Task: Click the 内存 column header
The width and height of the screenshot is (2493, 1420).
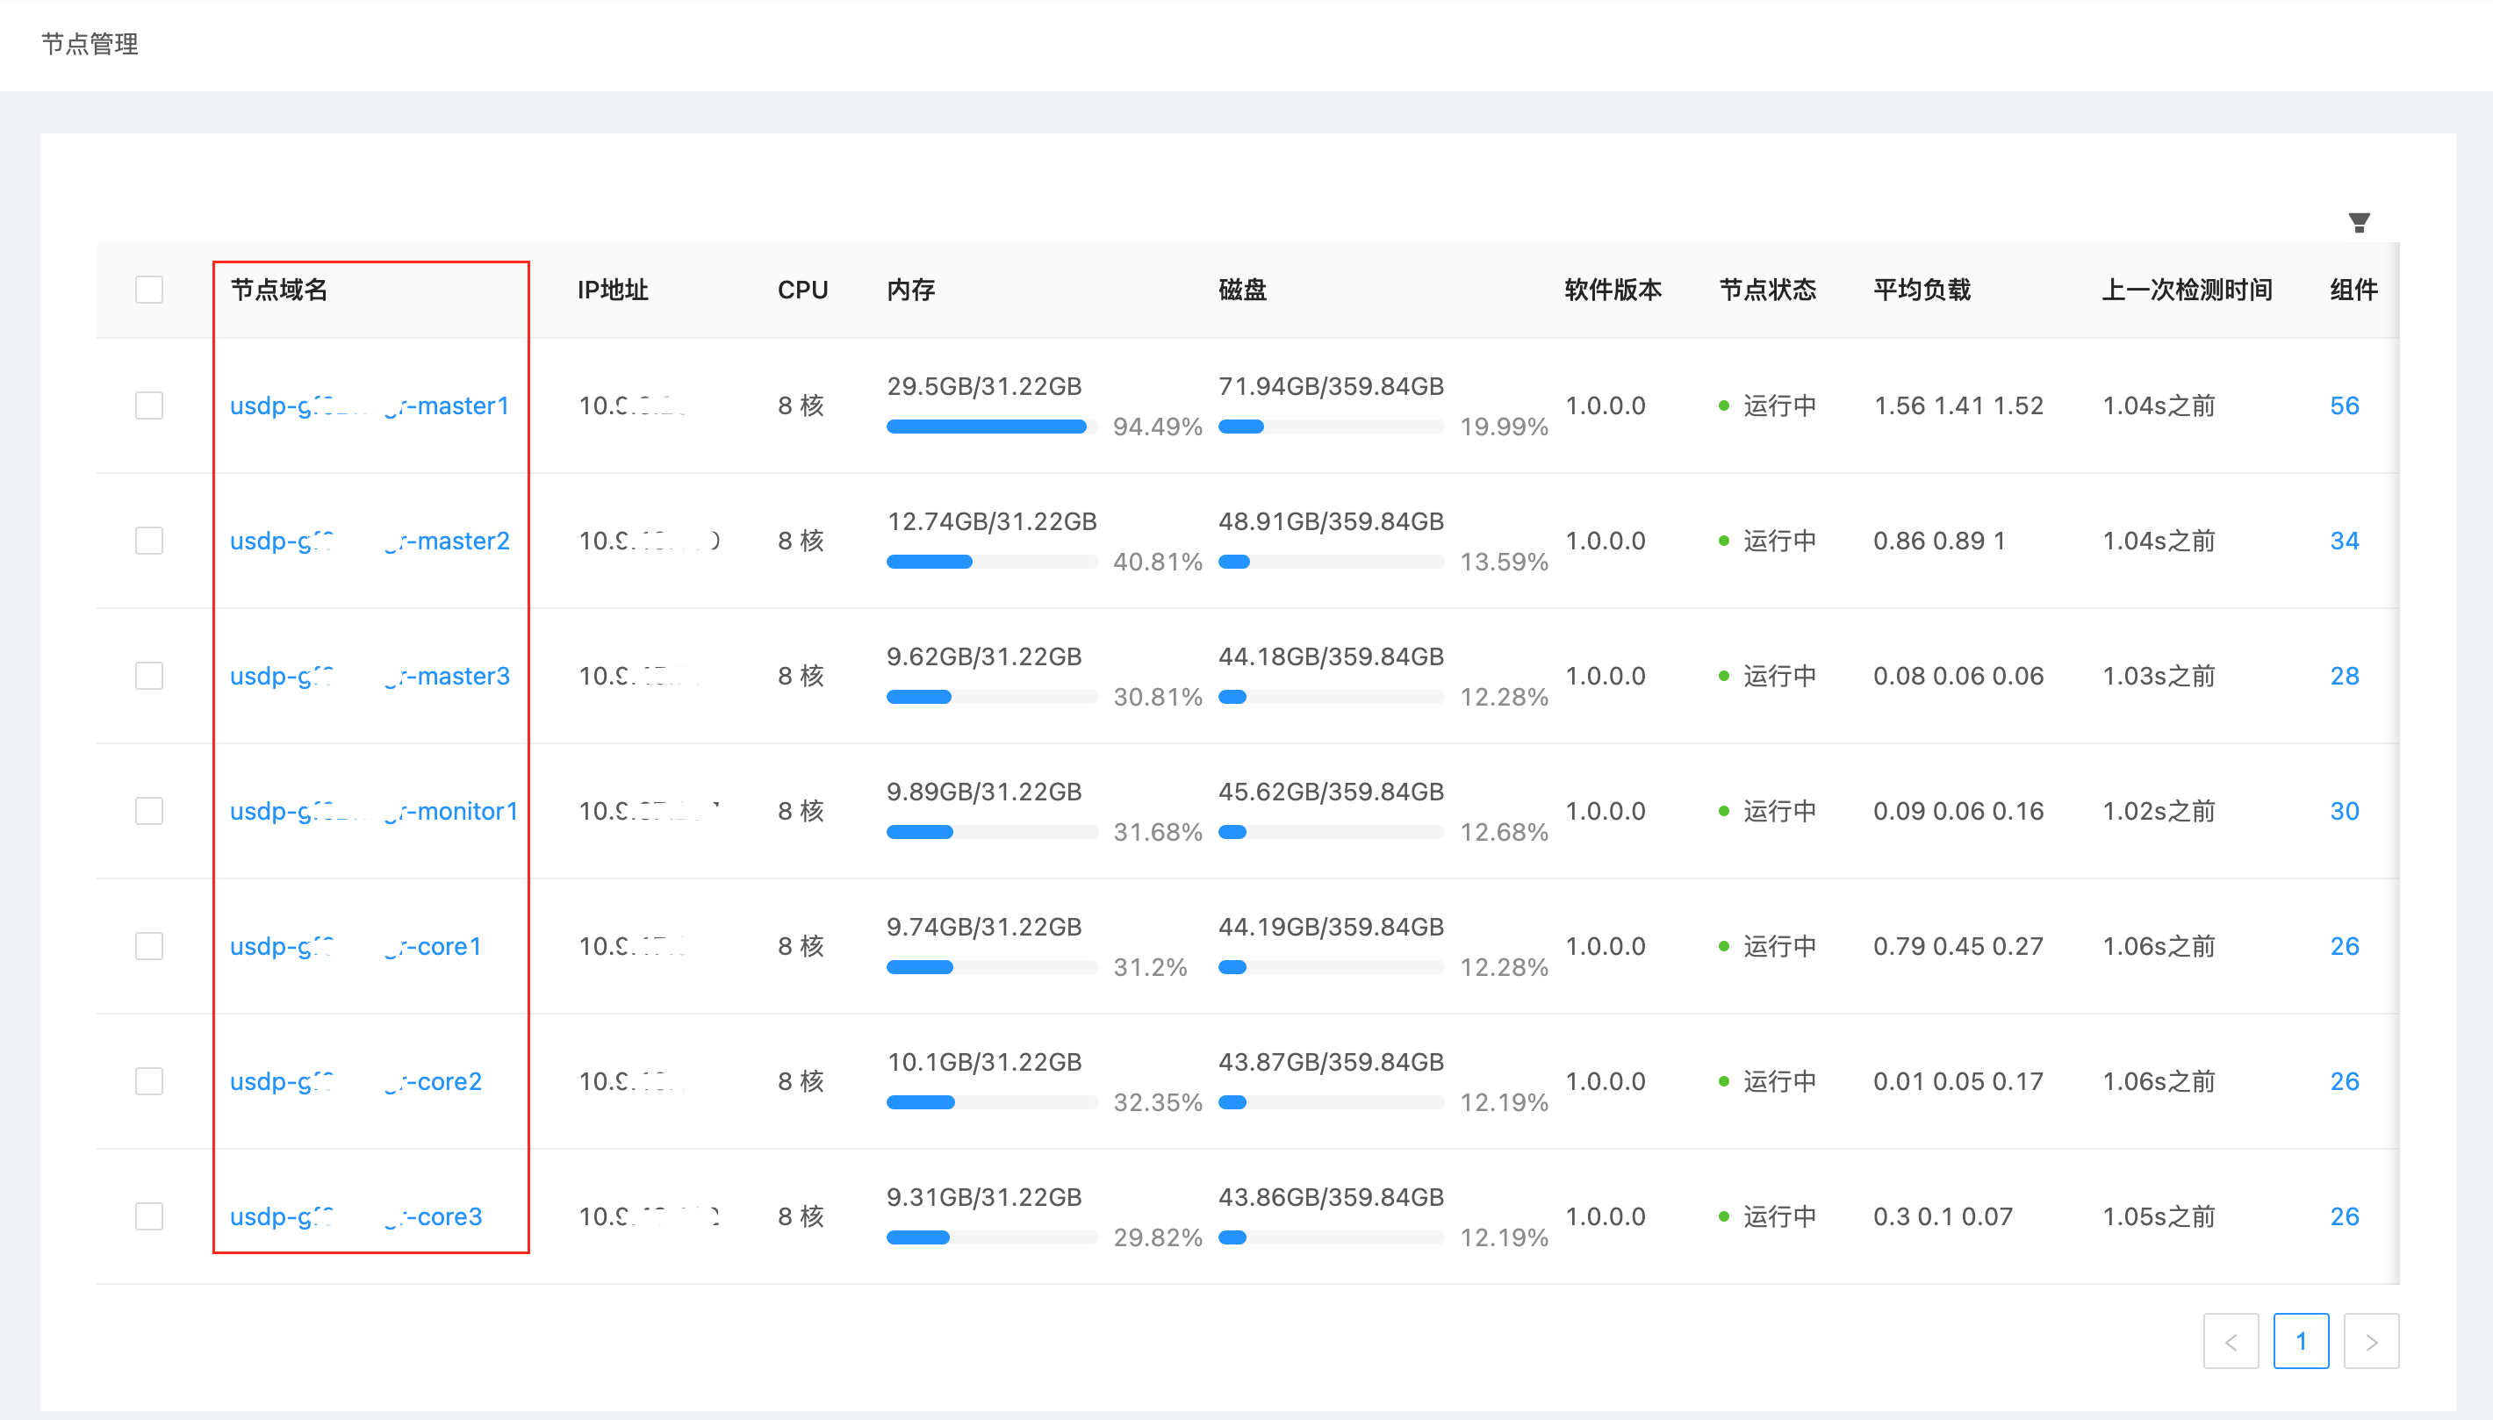Action: pyautogui.click(x=911, y=290)
